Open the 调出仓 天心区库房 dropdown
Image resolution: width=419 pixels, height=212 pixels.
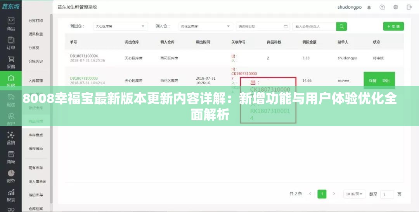[120, 26]
